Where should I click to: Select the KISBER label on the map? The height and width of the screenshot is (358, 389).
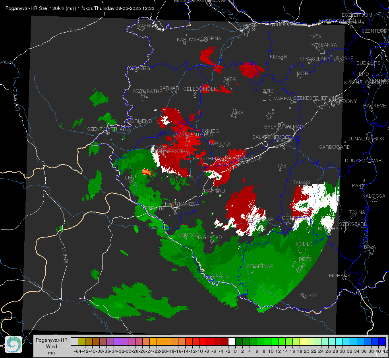279,56
